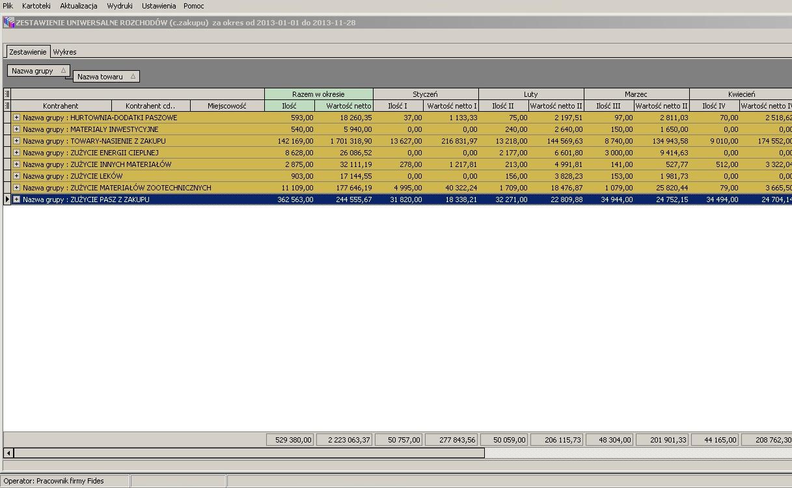Click the Wartość netto II column header

pyautogui.click(x=556, y=106)
